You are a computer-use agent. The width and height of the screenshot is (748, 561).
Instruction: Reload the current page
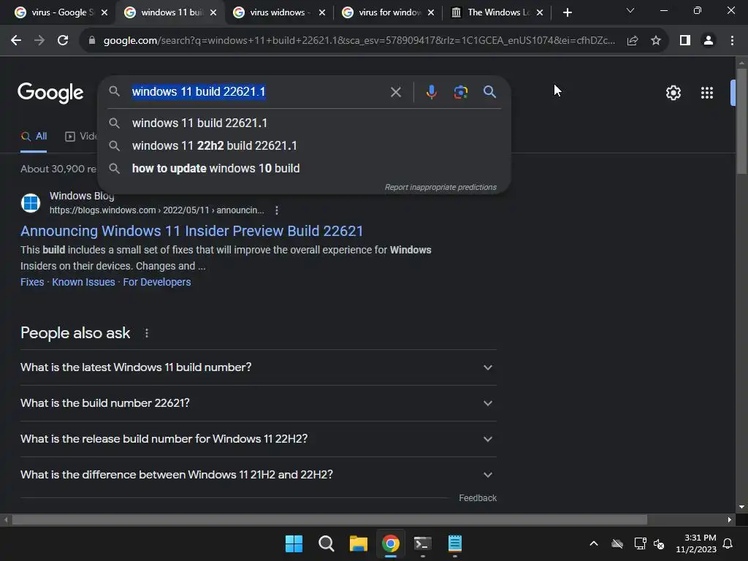click(x=63, y=41)
